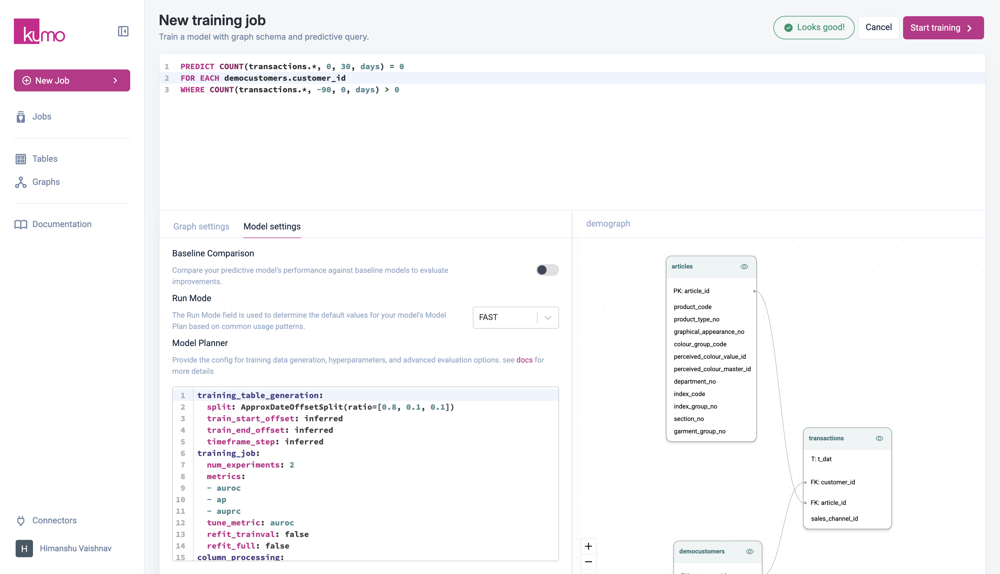Zoom out on graph canvas

click(588, 561)
